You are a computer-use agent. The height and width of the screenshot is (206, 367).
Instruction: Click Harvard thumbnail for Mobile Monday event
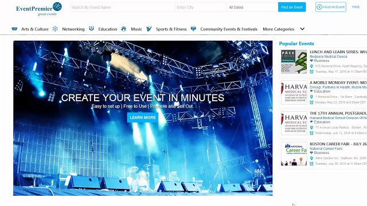[x=294, y=92]
